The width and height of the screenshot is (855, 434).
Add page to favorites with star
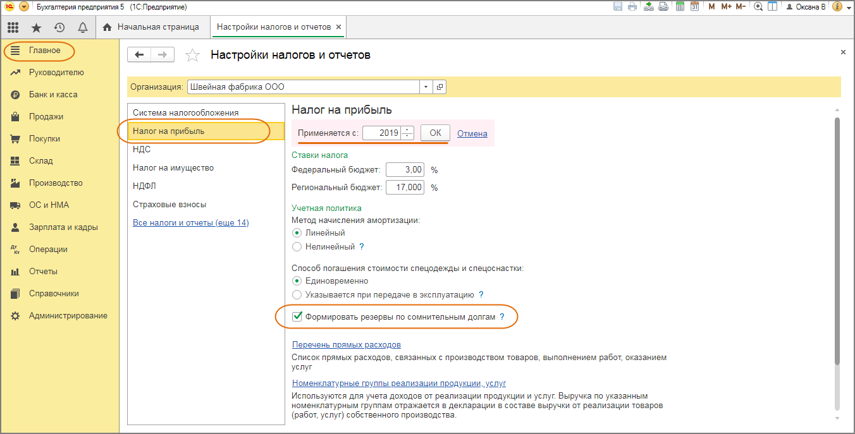192,56
